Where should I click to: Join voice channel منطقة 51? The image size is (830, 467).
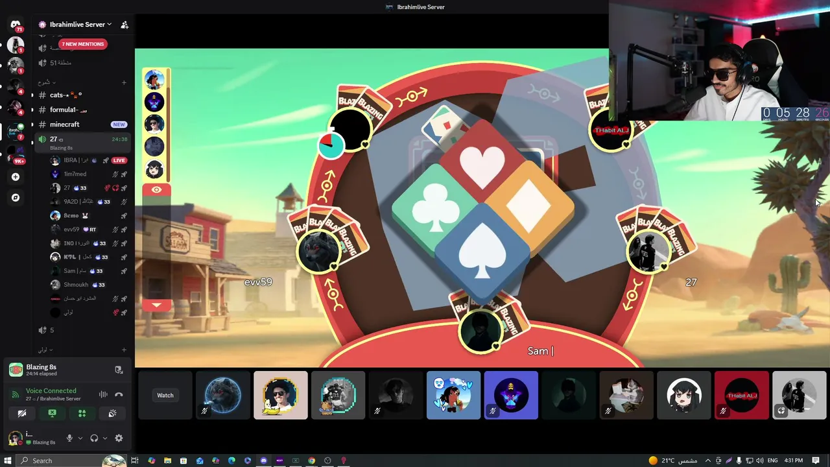82,63
